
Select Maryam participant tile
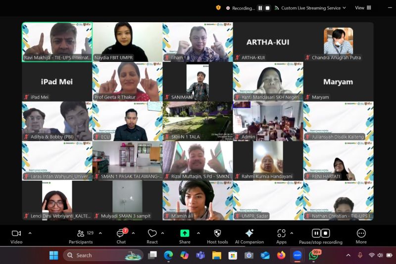339,82
